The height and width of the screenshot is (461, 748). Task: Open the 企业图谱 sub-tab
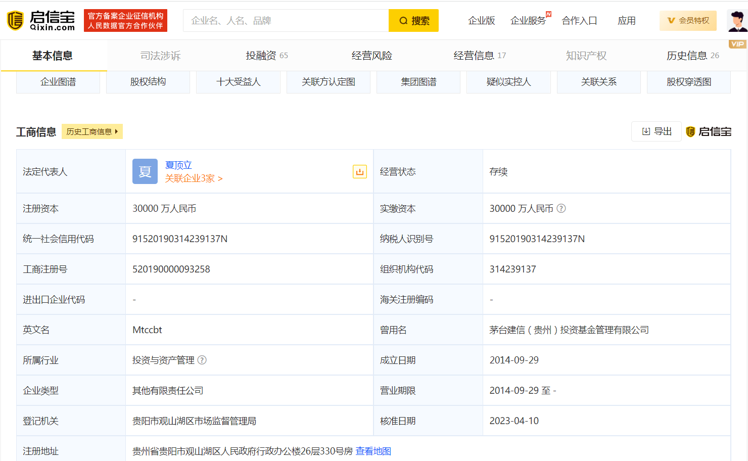(x=58, y=82)
